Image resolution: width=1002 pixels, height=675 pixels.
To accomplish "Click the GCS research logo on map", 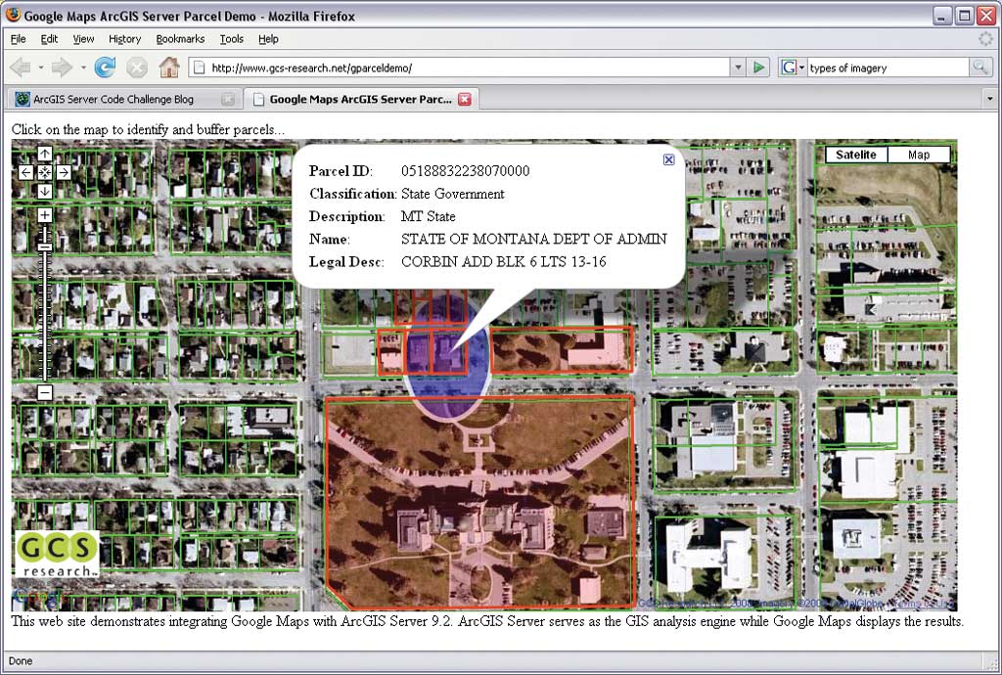I will coord(57,554).
